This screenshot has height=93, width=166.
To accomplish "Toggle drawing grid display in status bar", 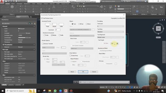I will point(107,87).
